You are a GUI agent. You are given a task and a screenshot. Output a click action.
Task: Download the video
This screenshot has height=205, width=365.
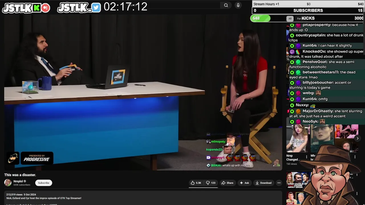(x=263, y=183)
